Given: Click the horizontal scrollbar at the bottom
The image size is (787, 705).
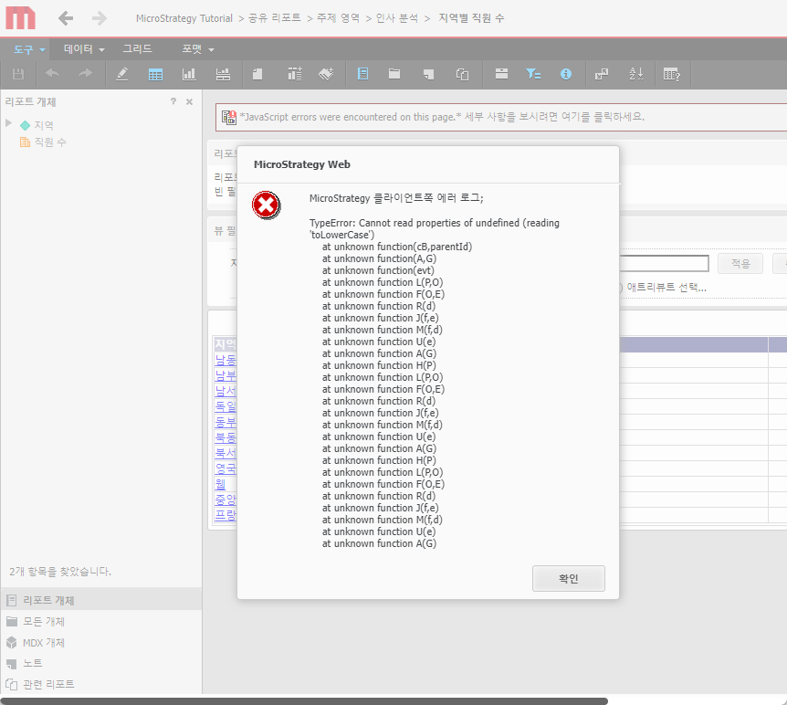Looking at the screenshot, I should pyautogui.click(x=304, y=701).
